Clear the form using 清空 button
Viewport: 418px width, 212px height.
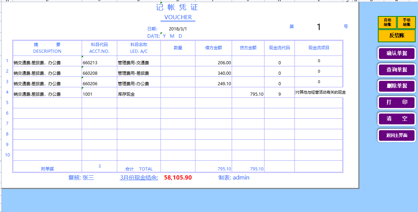pos(397,119)
